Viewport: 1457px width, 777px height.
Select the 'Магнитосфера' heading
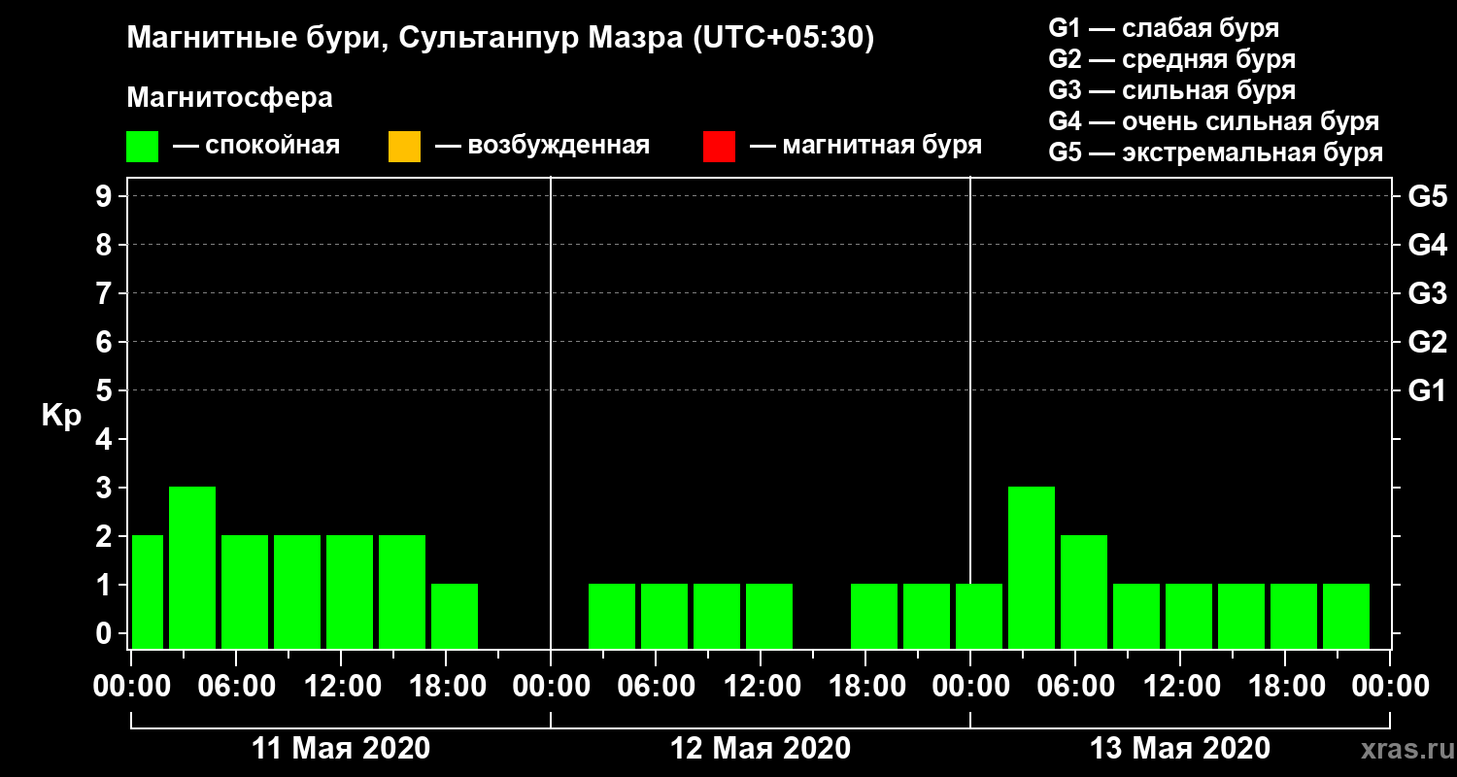click(229, 98)
